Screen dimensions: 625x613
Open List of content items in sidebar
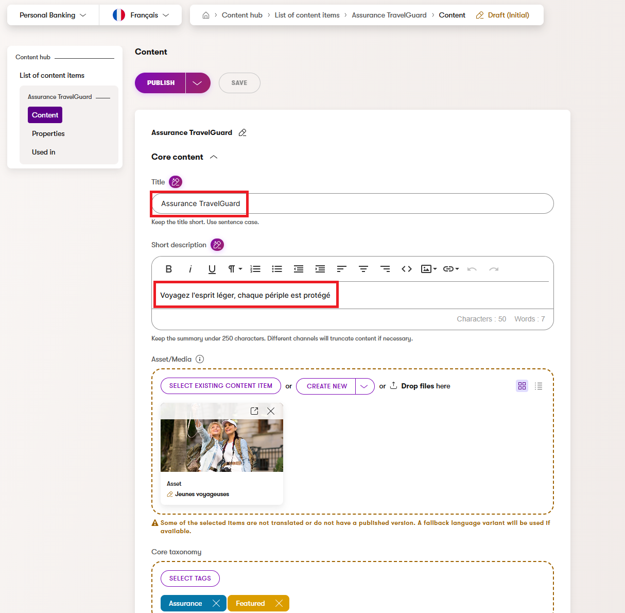click(52, 75)
